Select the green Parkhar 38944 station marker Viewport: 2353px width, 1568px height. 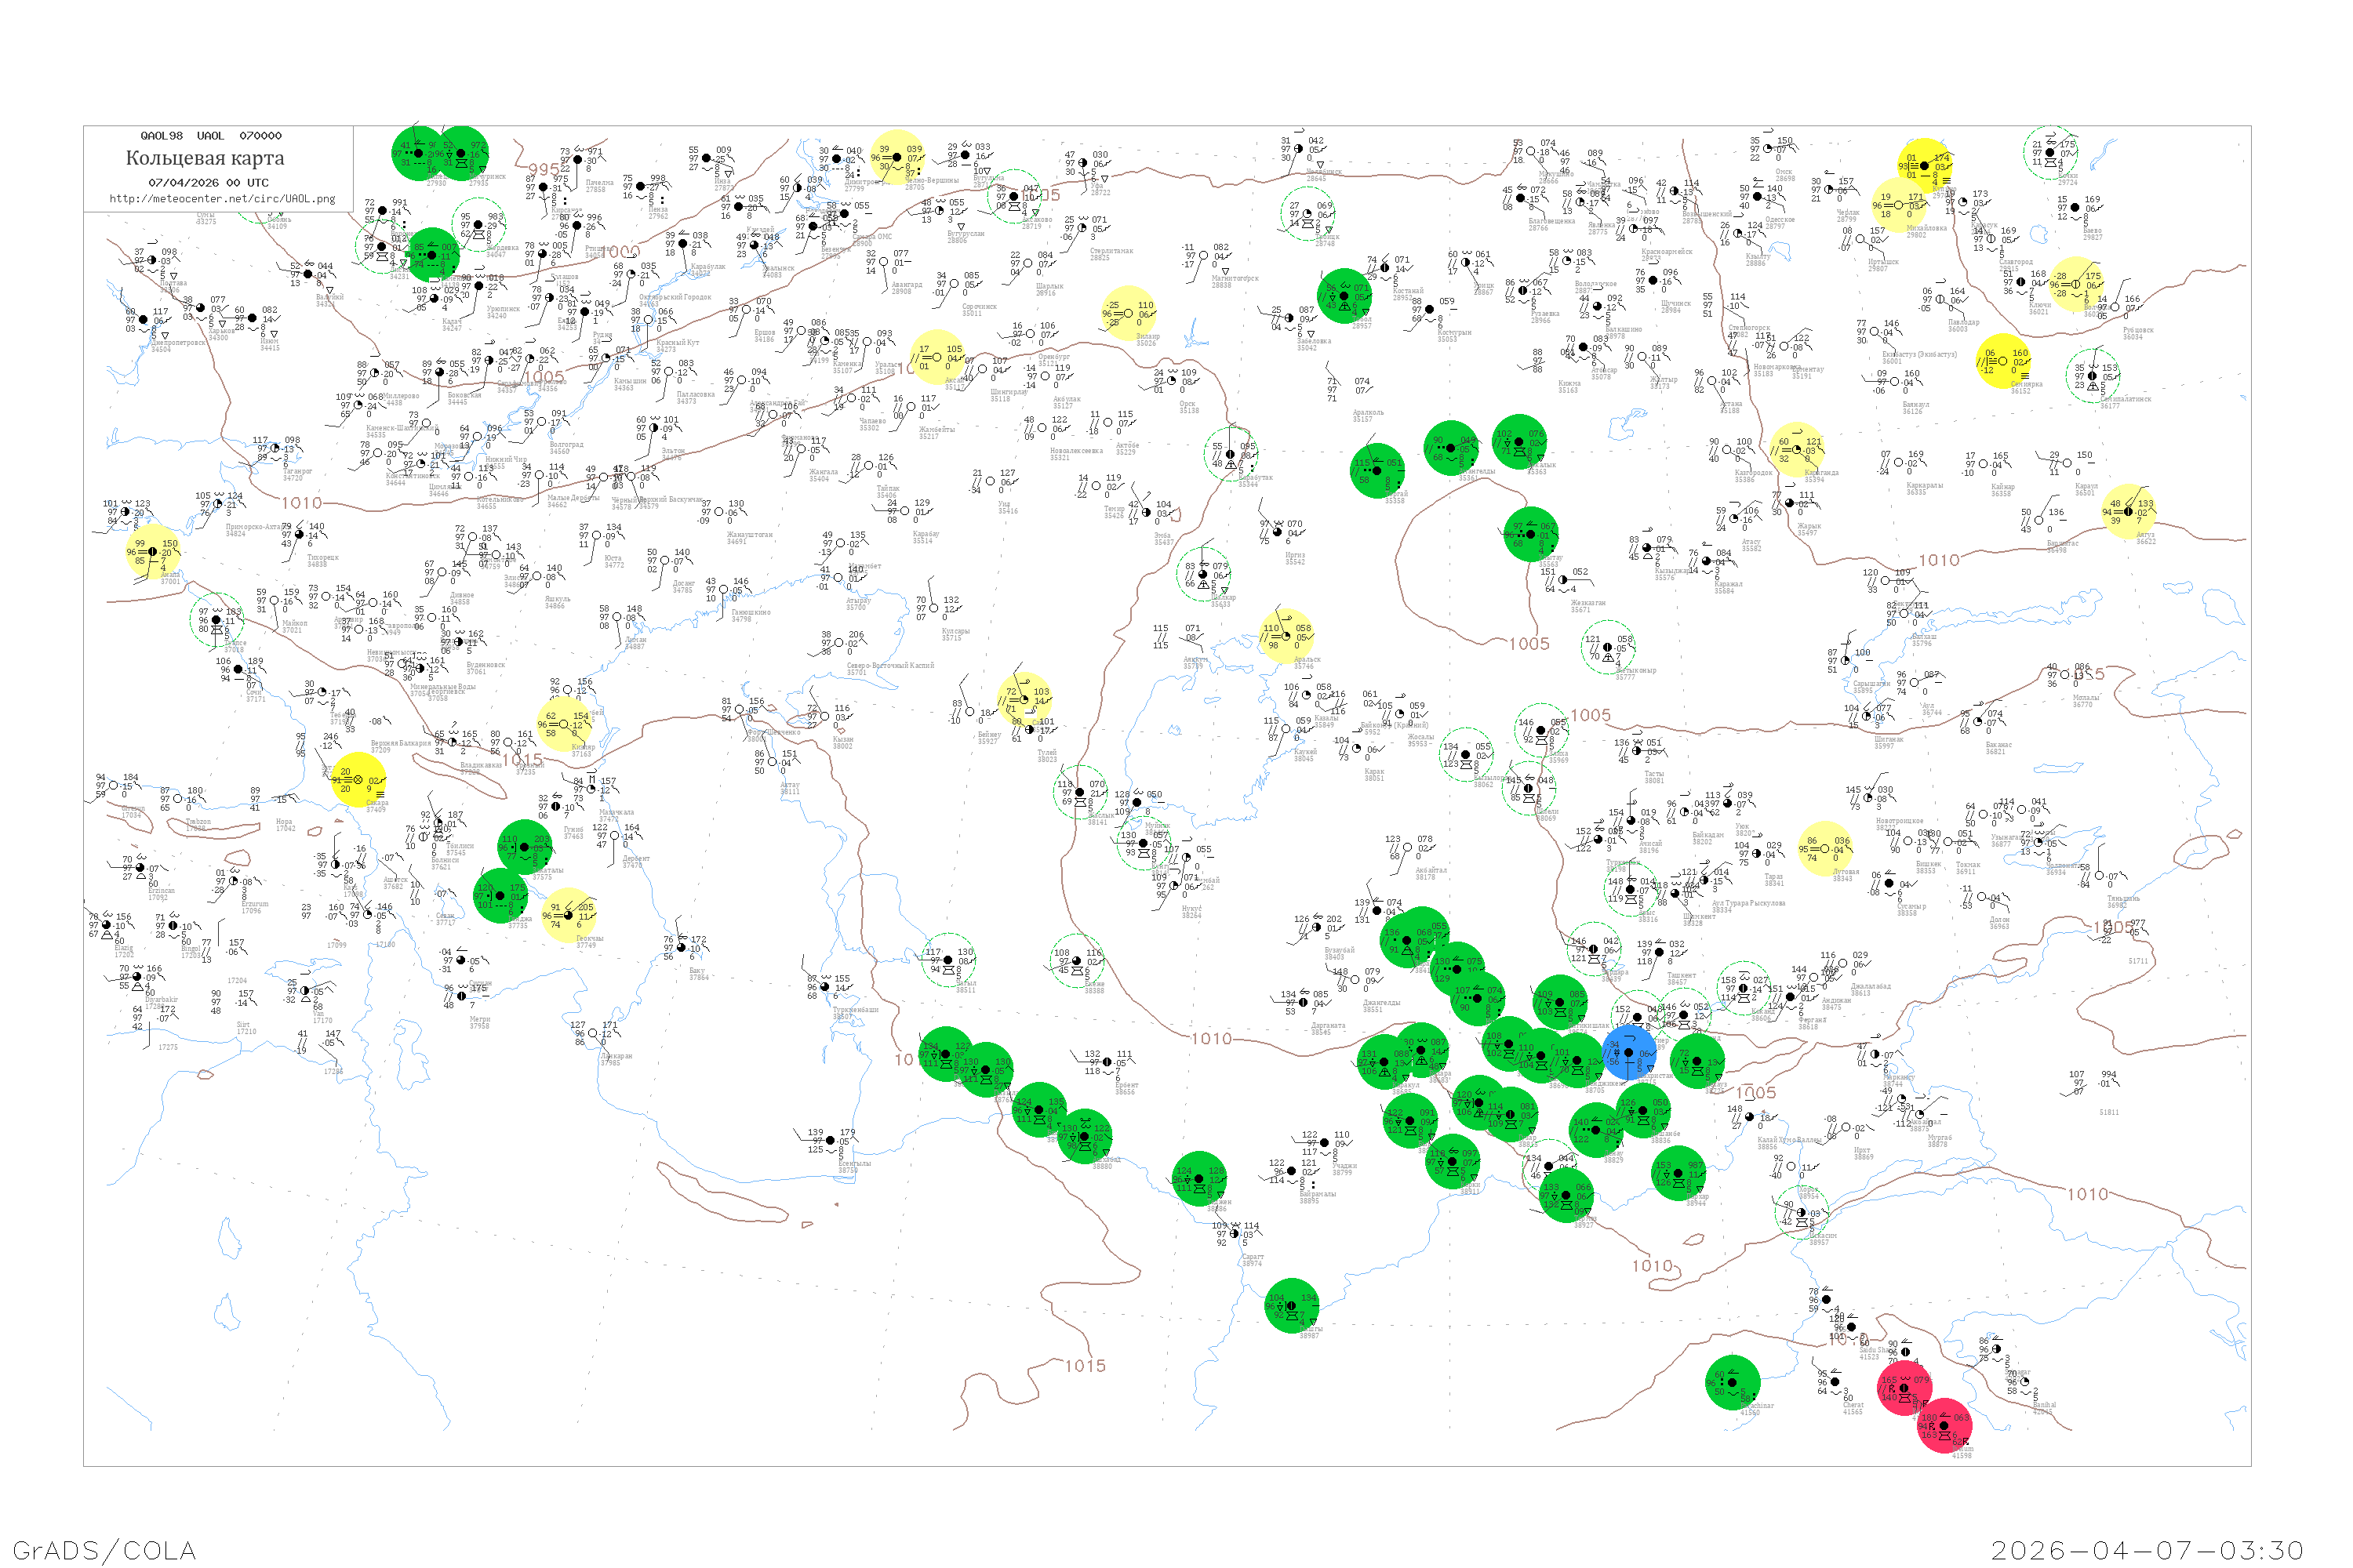pyautogui.click(x=1678, y=1173)
